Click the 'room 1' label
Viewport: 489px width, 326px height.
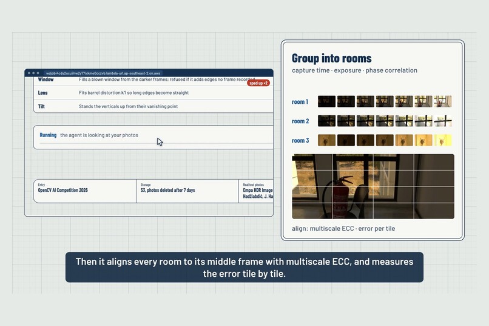[x=300, y=102]
